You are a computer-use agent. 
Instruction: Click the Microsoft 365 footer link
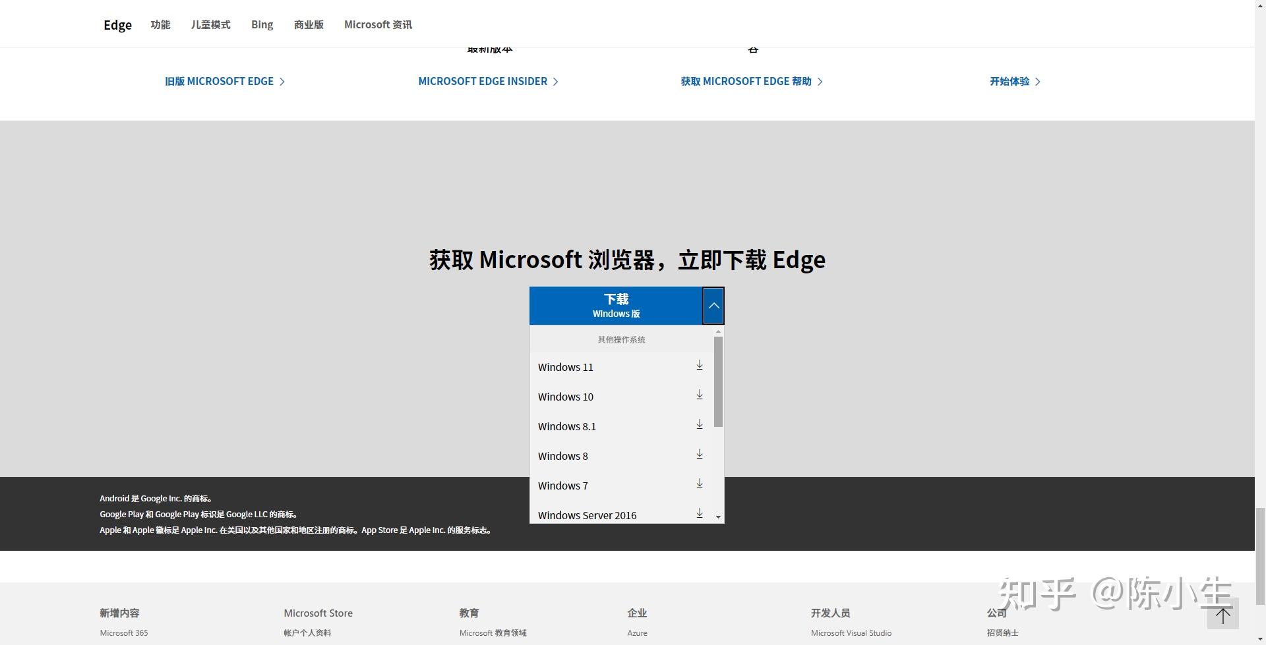pyautogui.click(x=123, y=632)
